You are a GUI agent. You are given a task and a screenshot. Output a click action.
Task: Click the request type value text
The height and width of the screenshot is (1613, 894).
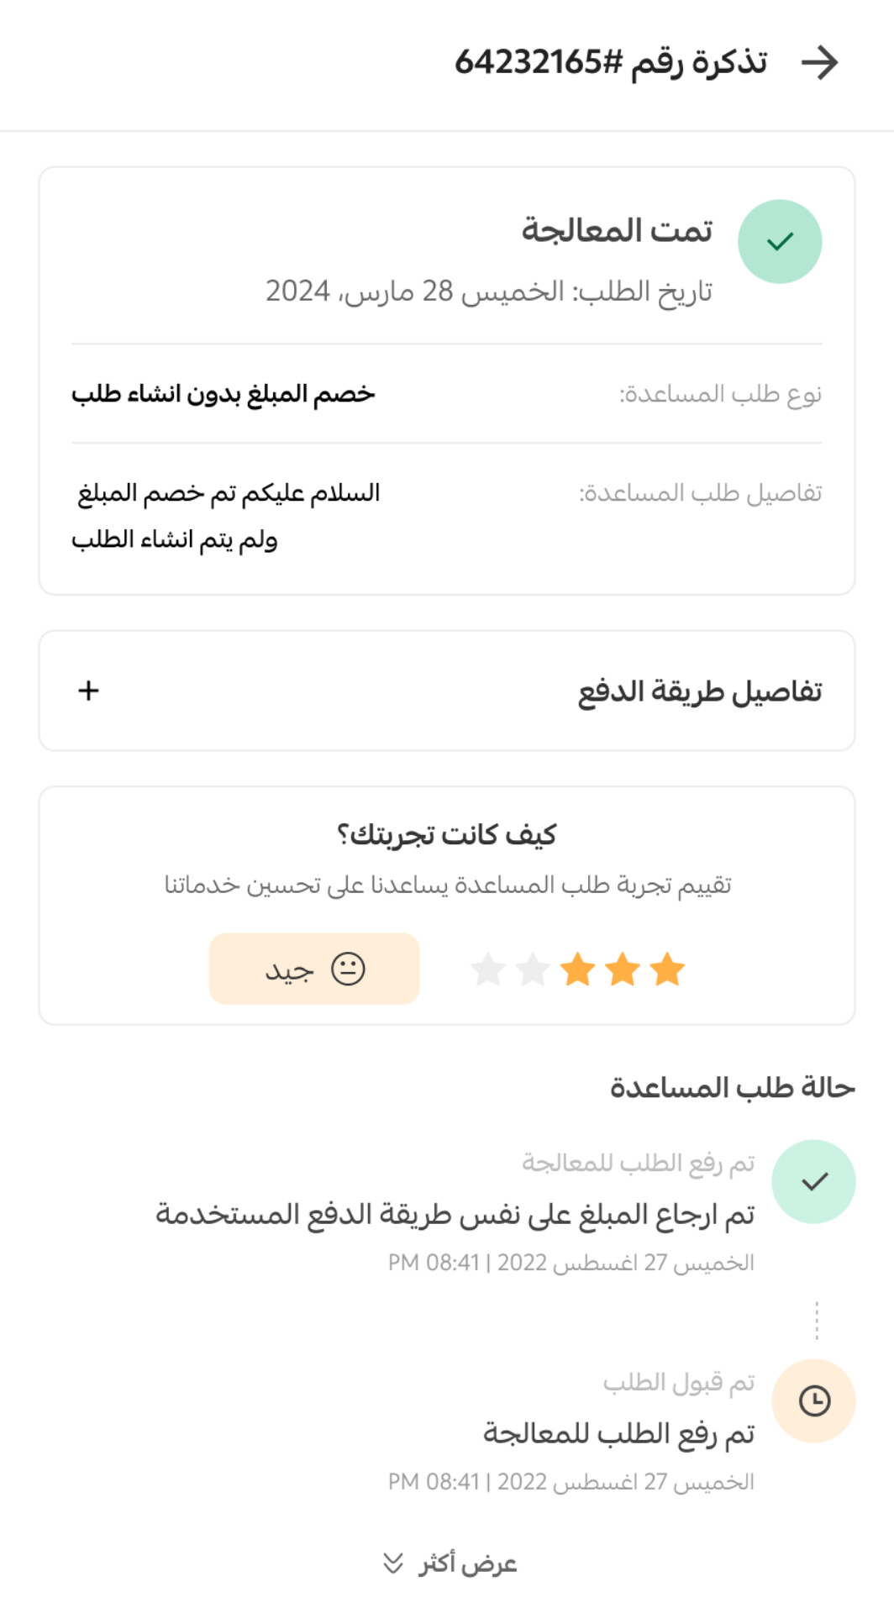223,394
